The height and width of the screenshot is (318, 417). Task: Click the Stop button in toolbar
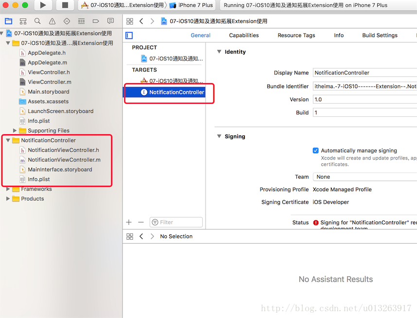click(65, 5)
